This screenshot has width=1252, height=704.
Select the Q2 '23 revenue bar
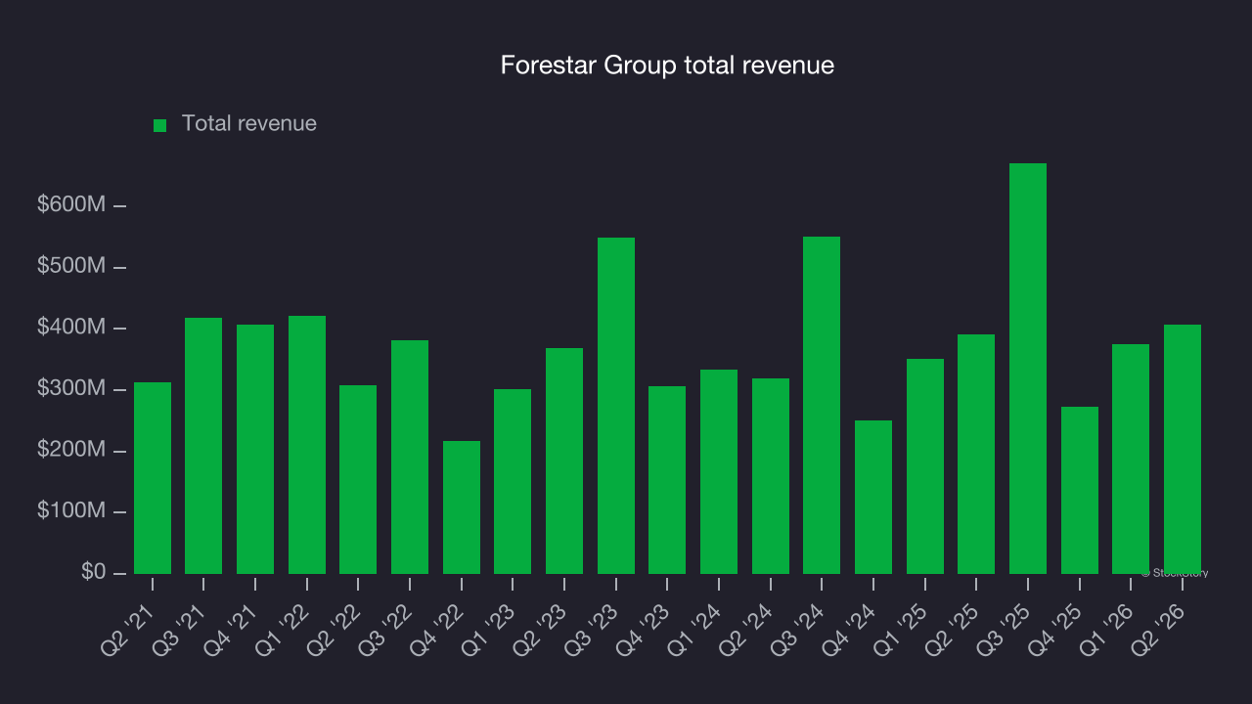point(564,461)
